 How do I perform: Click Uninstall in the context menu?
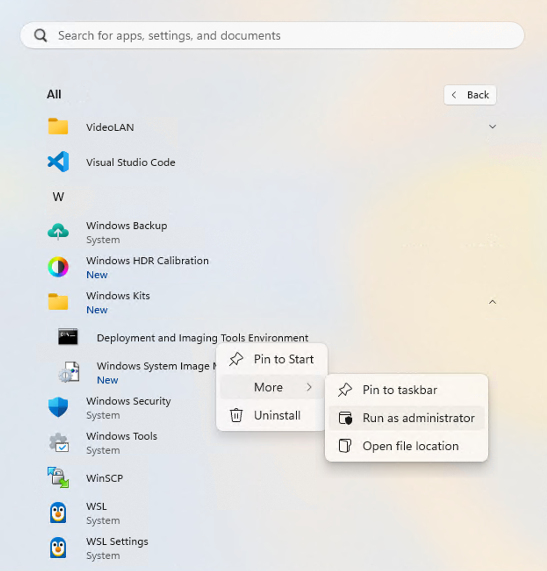tap(277, 415)
